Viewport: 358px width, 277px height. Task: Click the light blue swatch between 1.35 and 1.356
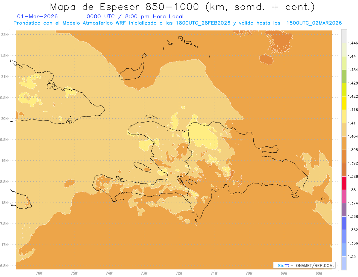coord(344,250)
